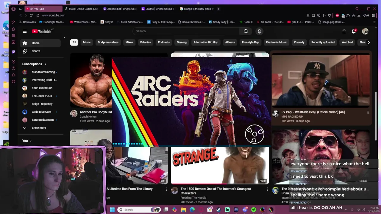The image size is (381, 214).
Task: Switch to the Stake casino tab
Action: coord(82,9)
